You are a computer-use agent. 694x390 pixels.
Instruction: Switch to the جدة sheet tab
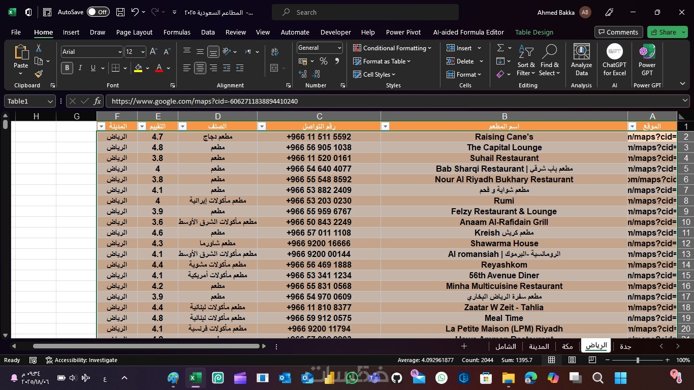[x=625, y=346]
